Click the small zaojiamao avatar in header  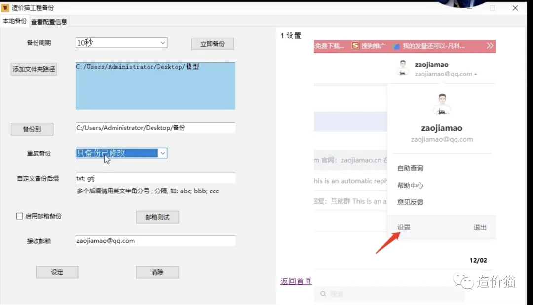coord(403,68)
